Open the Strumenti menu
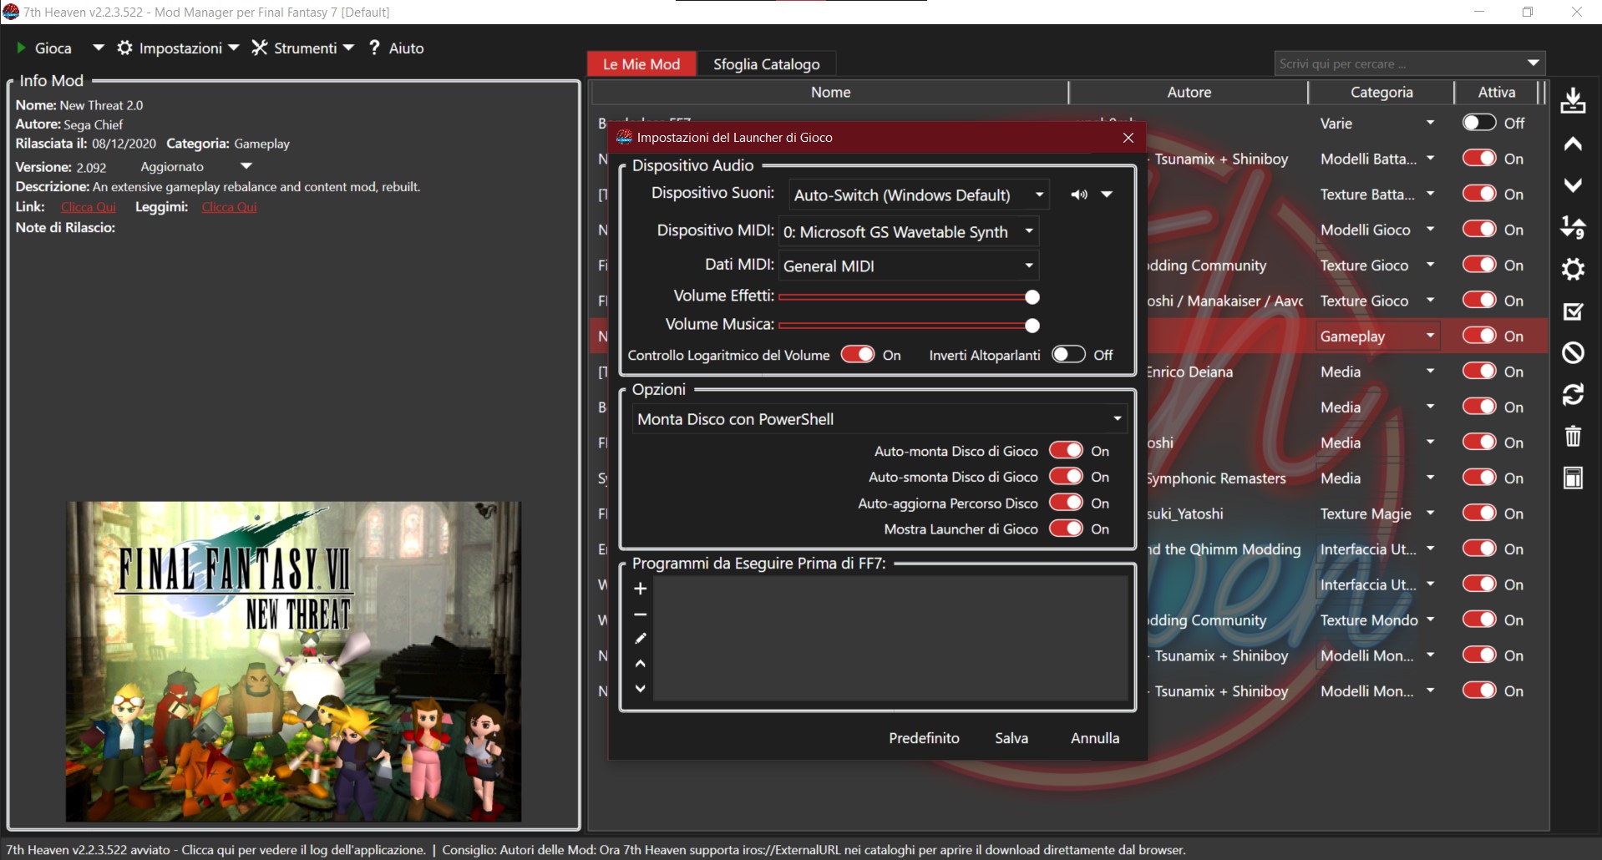Screen dimensions: 1602x860 tap(303, 48)
